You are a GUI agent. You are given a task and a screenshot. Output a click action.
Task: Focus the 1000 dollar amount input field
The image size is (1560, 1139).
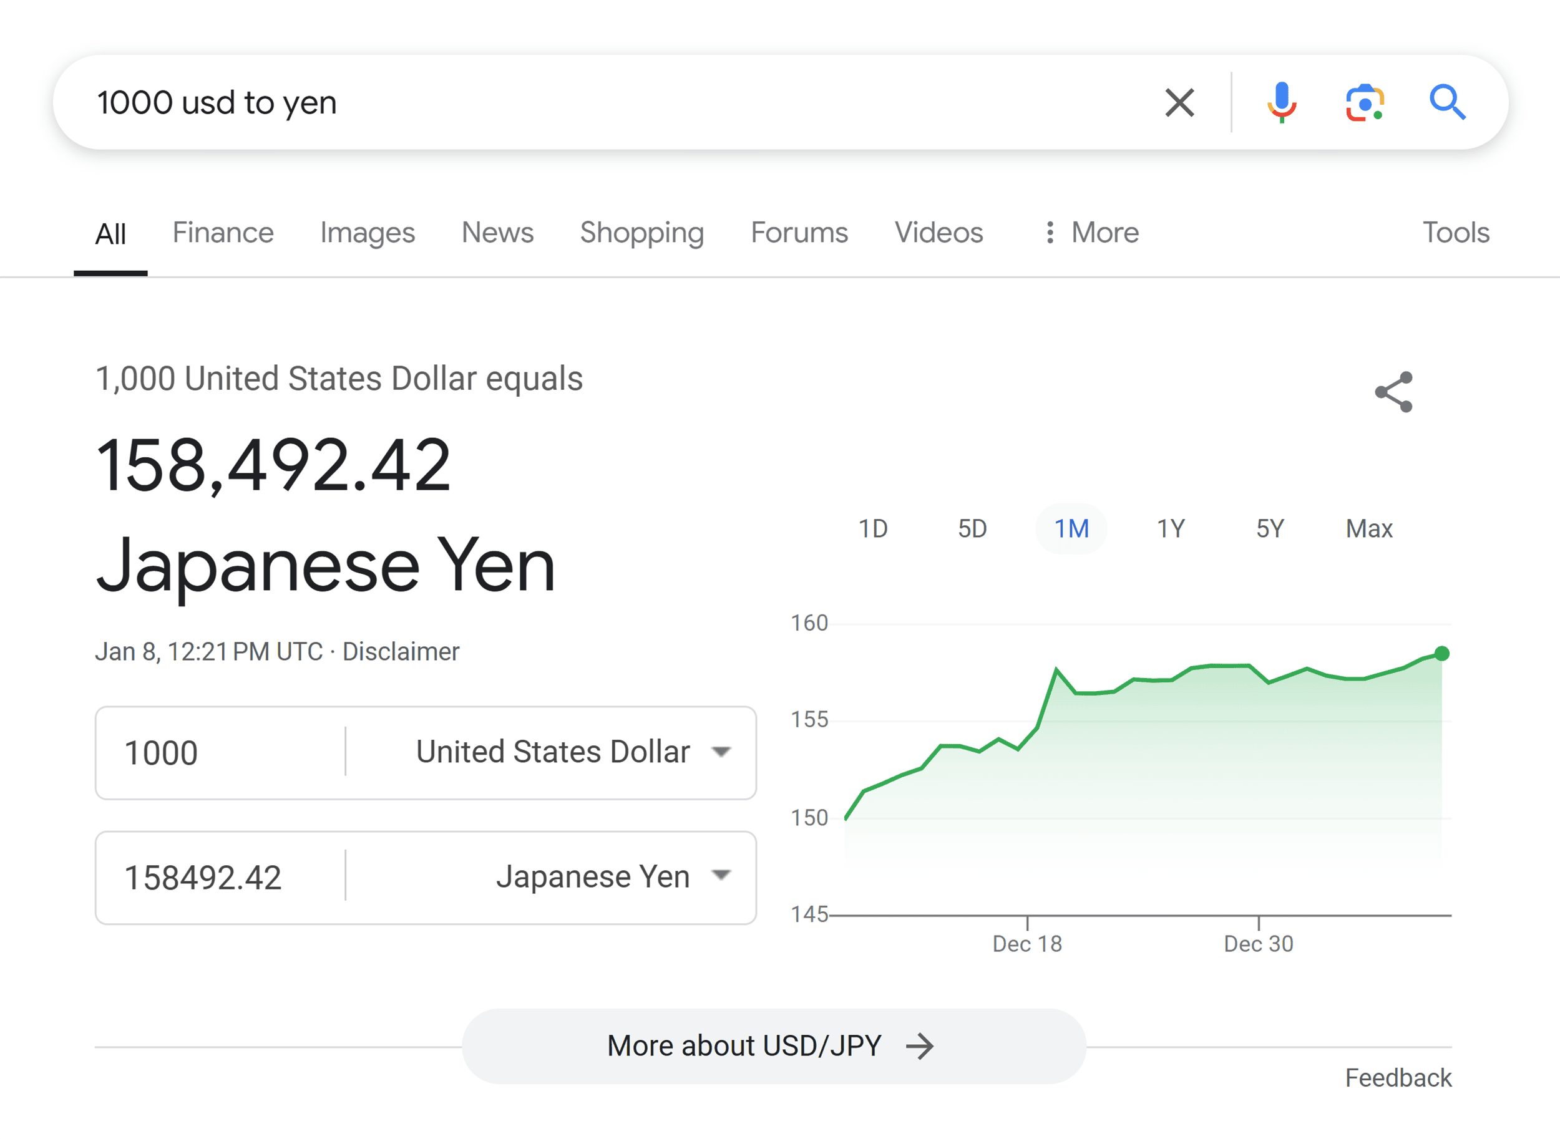[221, 752]
